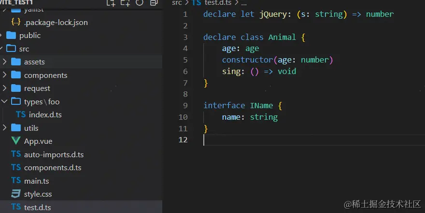
Task: Open components.d.ts file
Action: [x=53, y=168]
